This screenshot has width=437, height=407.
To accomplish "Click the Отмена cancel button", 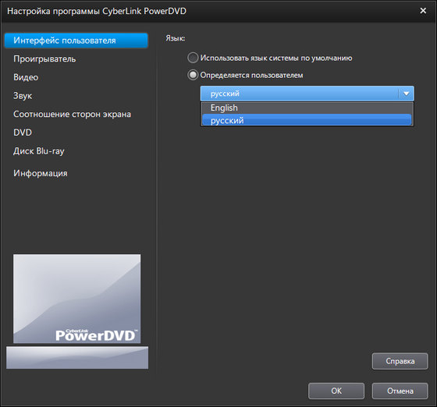I will tap(400, 391).
